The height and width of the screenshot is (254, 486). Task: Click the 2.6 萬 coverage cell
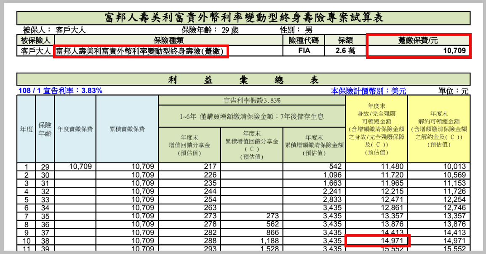tap(345, 51)
